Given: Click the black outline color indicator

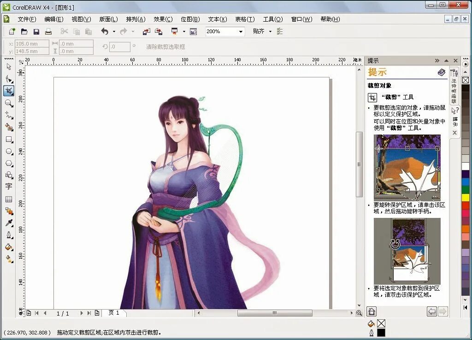Looking at the screenshot, I should [x=381, y=333].
